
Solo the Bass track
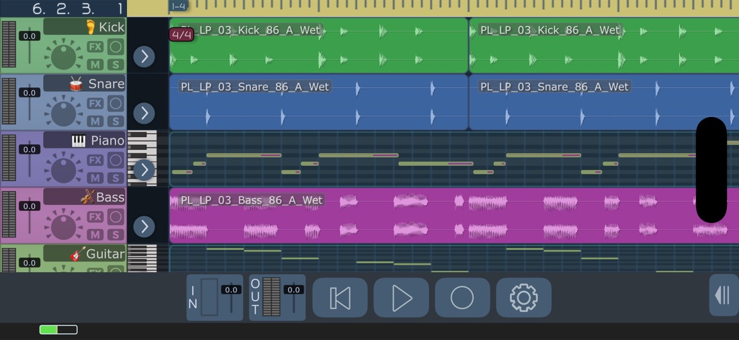click(116, 235)
